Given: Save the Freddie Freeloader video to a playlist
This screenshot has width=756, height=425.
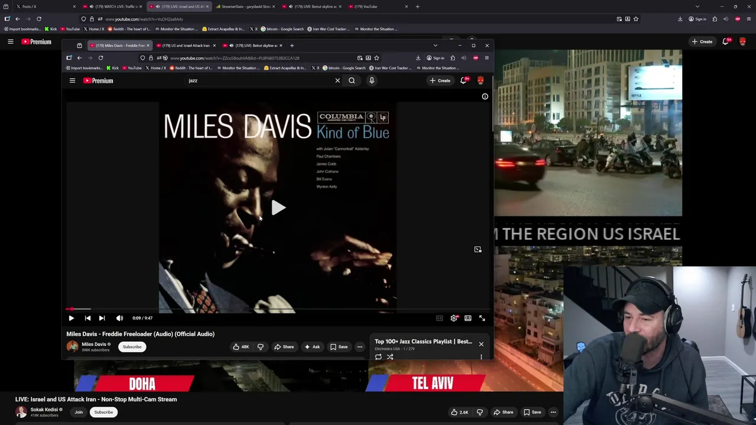Looking at the screenshot, I should pyautogui.click(x=339, y=347).
